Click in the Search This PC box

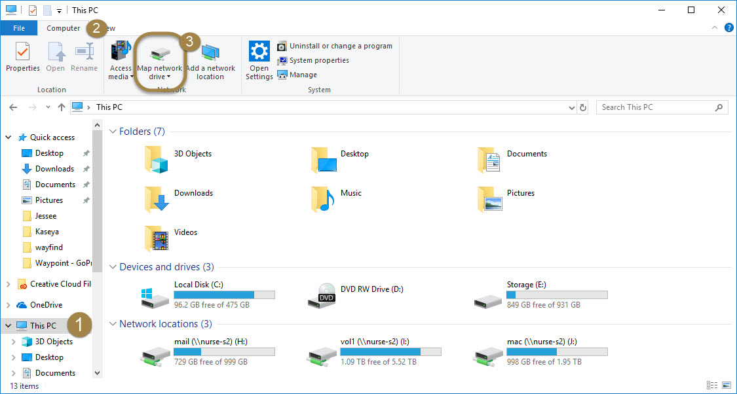(x=655, y=107)
